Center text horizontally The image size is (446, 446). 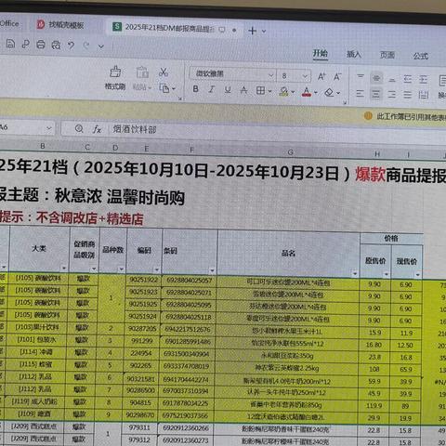pos(375,94)
